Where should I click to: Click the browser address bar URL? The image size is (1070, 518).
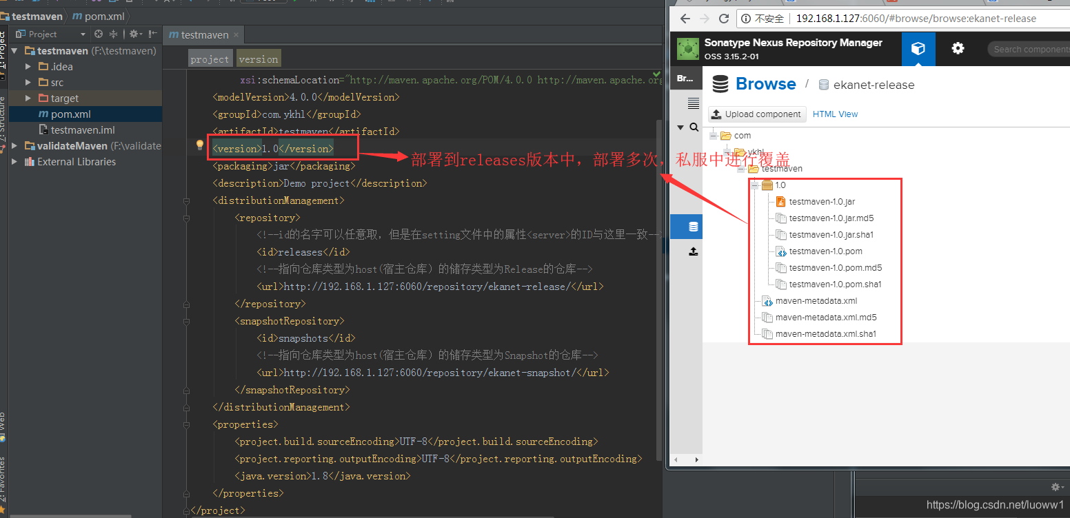[916, 19]
